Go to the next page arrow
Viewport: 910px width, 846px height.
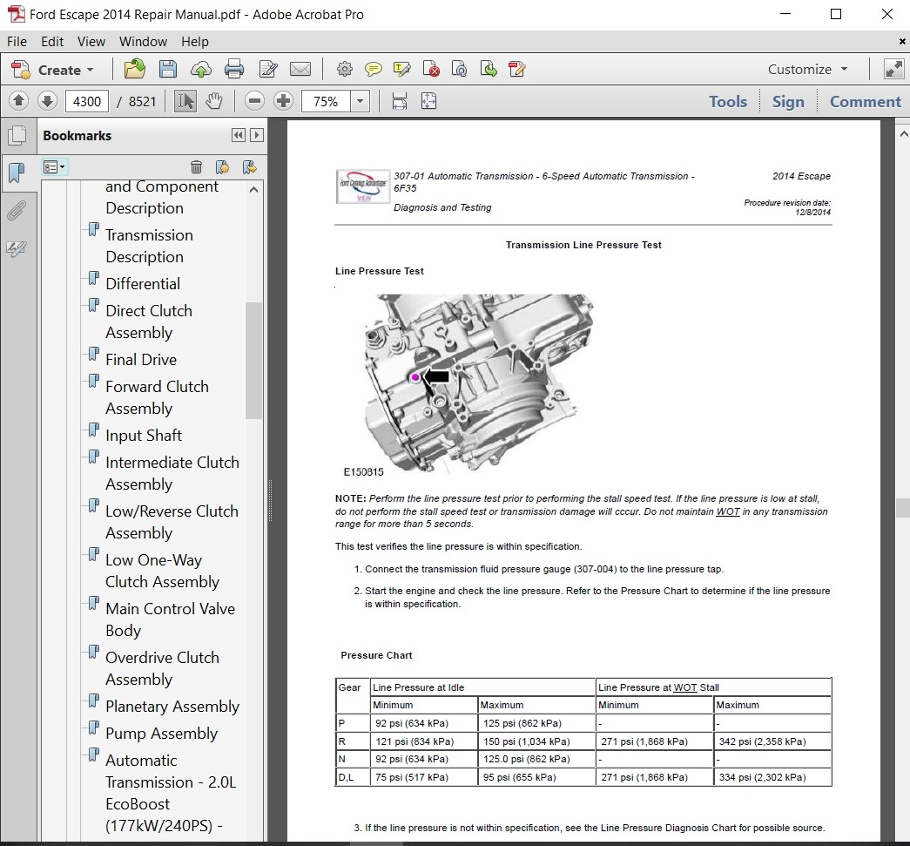[47, 101]
